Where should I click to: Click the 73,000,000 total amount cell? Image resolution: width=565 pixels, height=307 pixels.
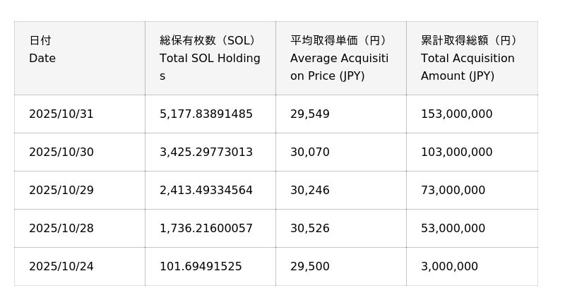453,191
